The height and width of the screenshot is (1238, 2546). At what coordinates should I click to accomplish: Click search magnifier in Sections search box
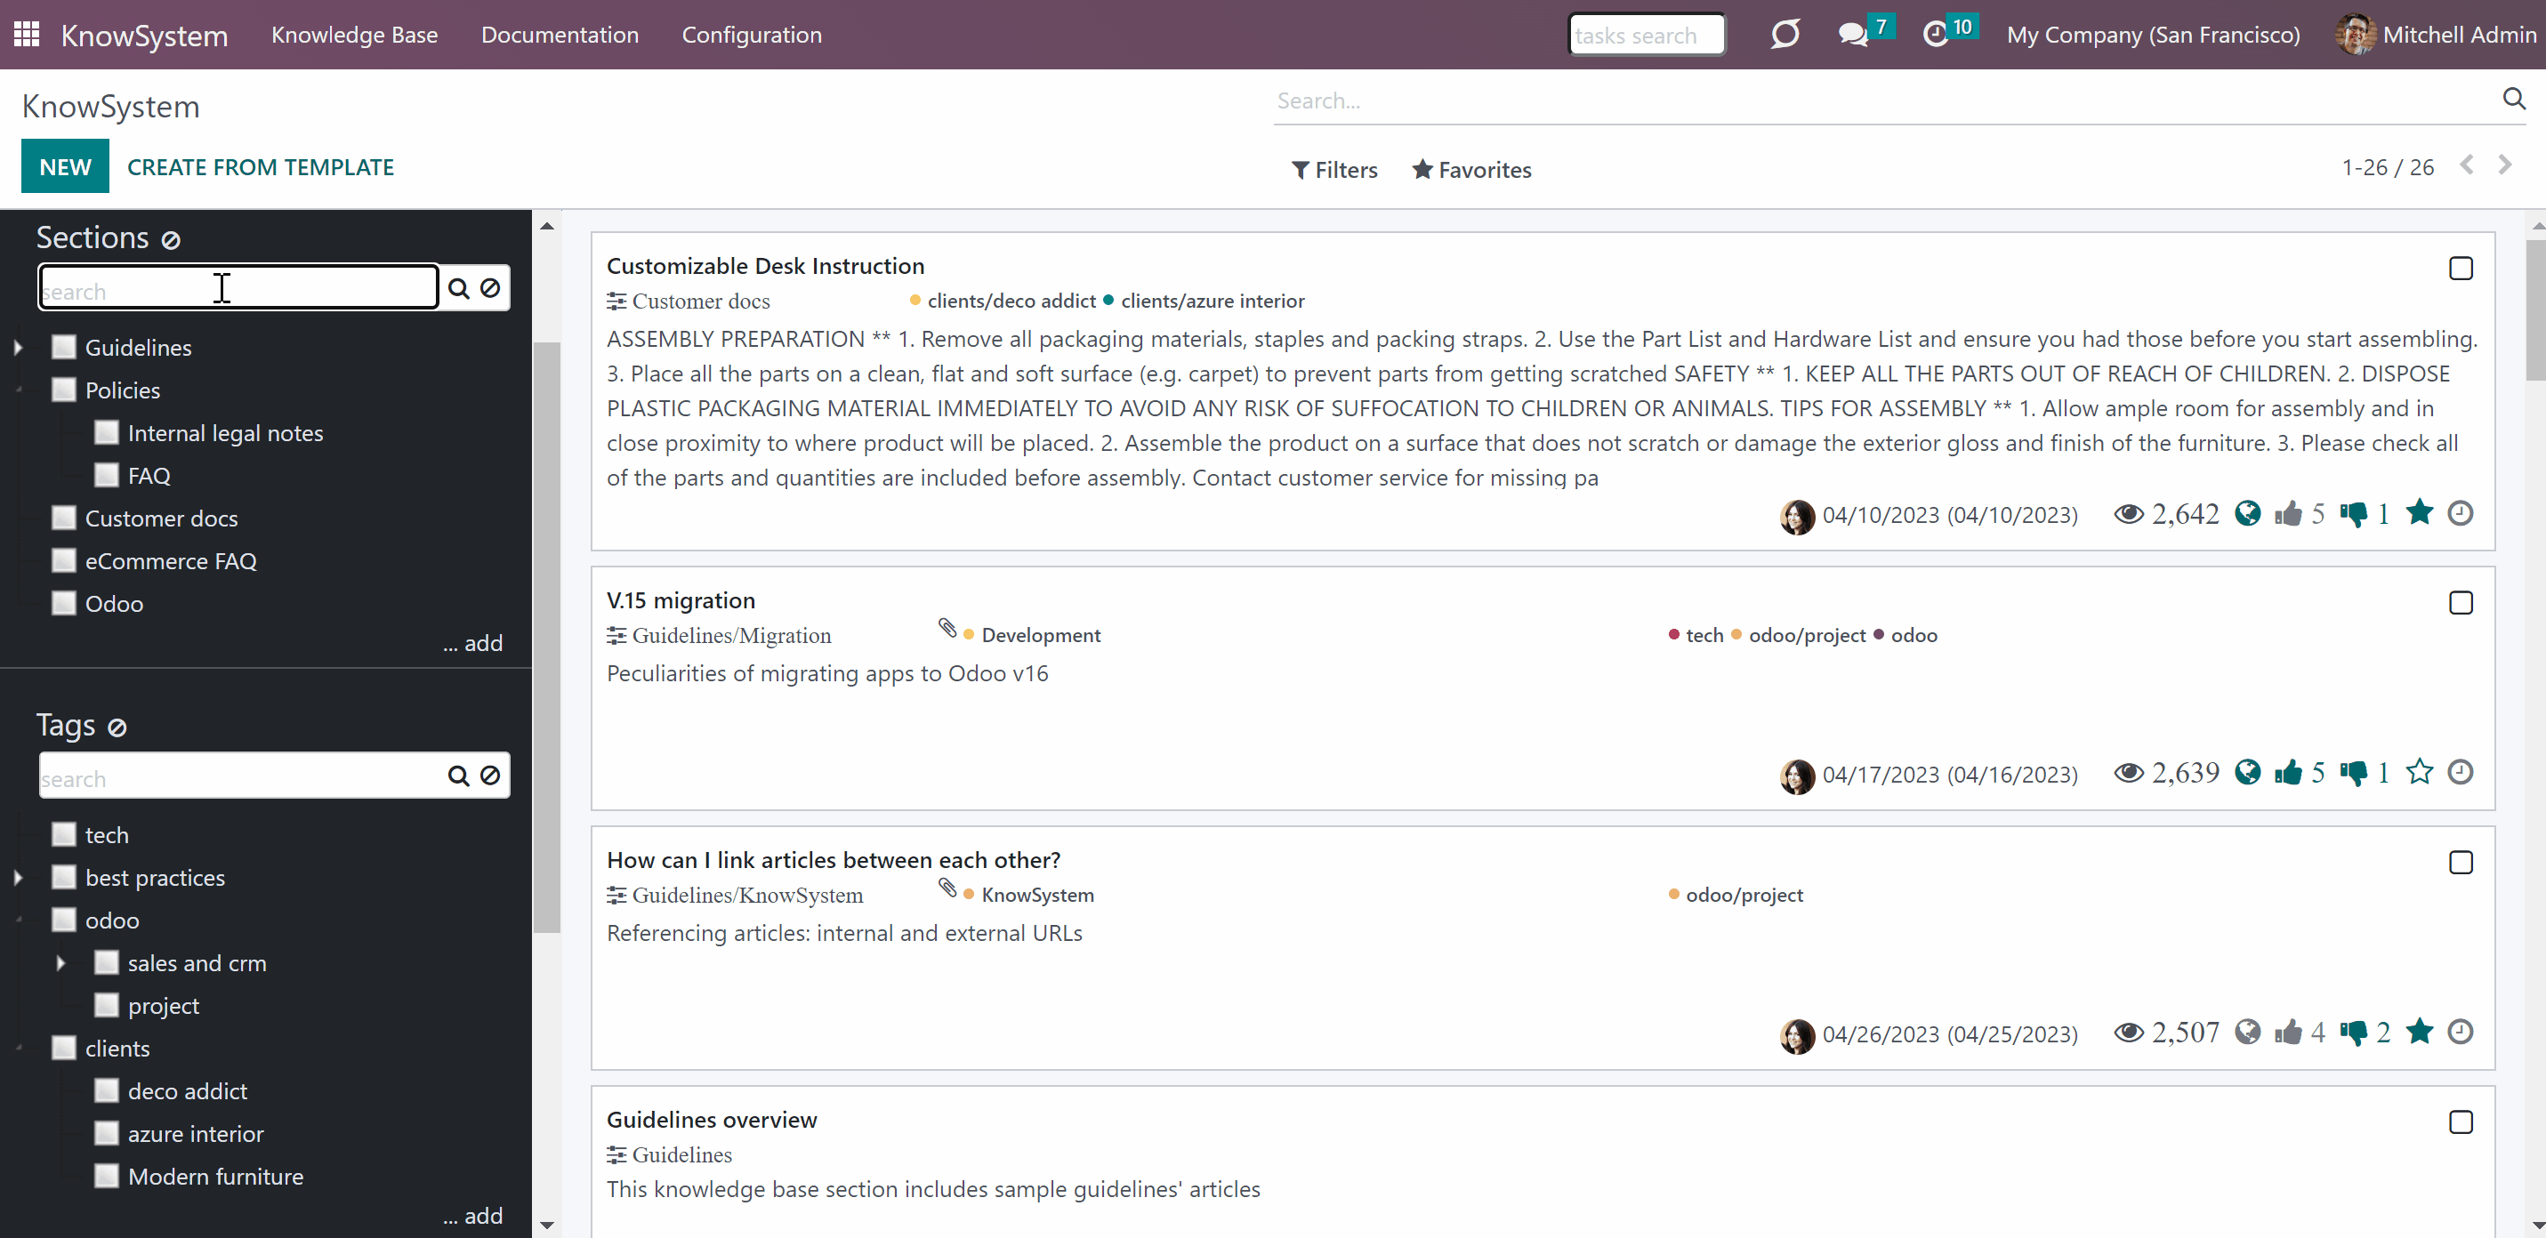click(x=459, y=288)
